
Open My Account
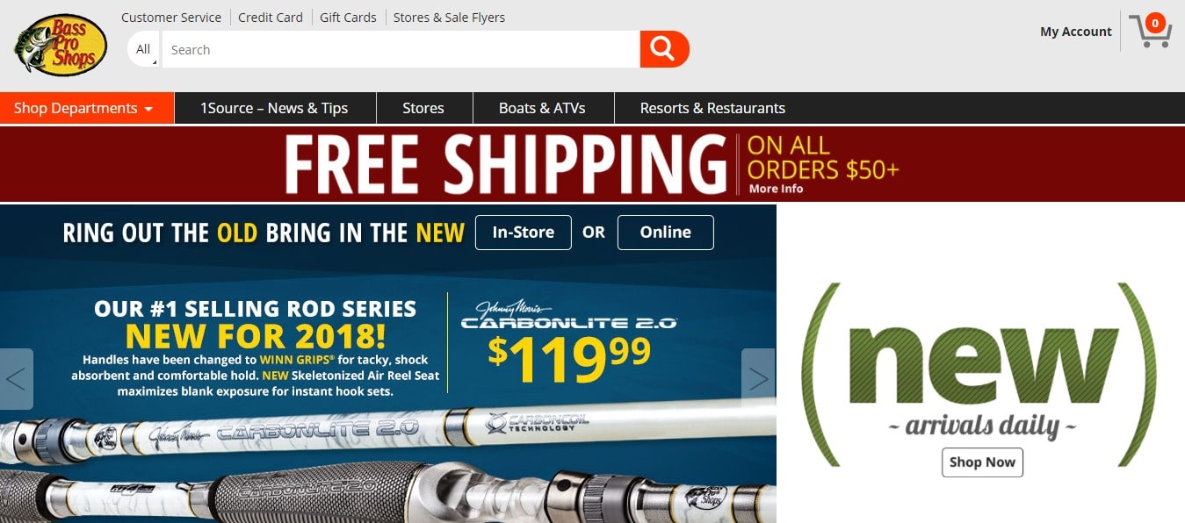[x=1076, y=32]
